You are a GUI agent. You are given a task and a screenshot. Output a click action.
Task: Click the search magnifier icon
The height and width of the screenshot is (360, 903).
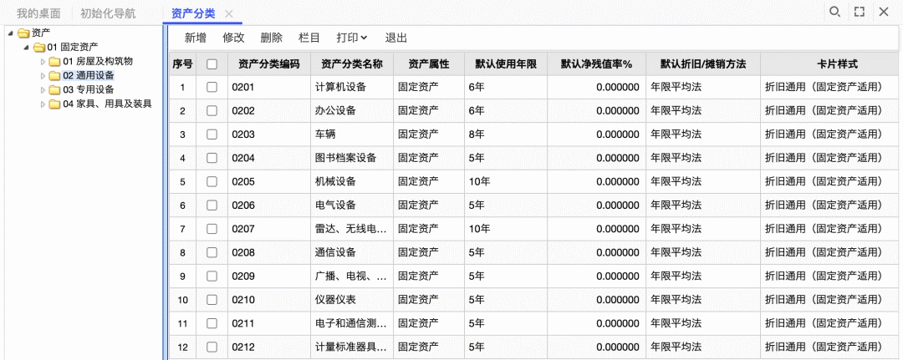pyautogui.click(x=834, y=12)
